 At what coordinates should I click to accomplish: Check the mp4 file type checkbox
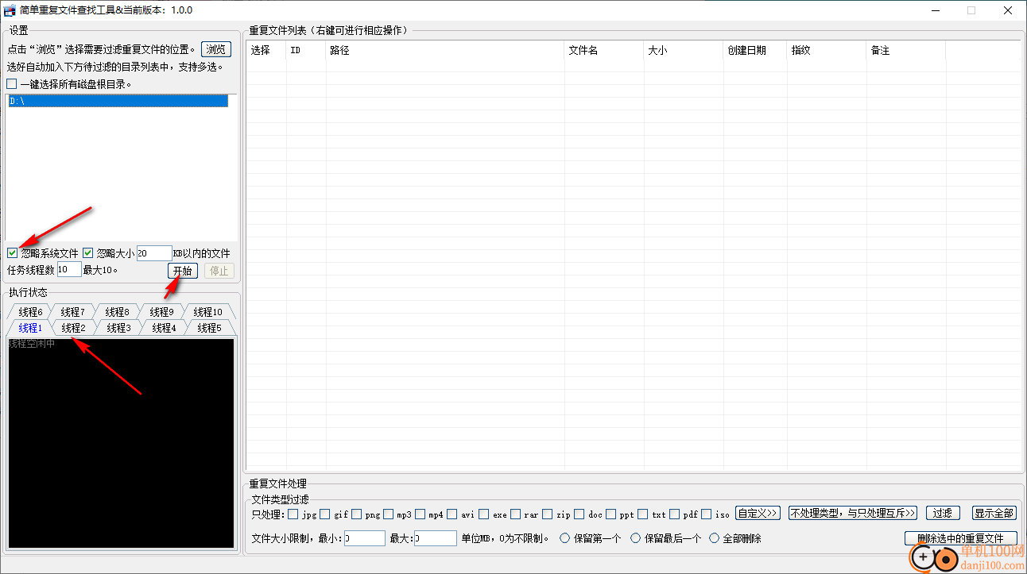[420, 514]
